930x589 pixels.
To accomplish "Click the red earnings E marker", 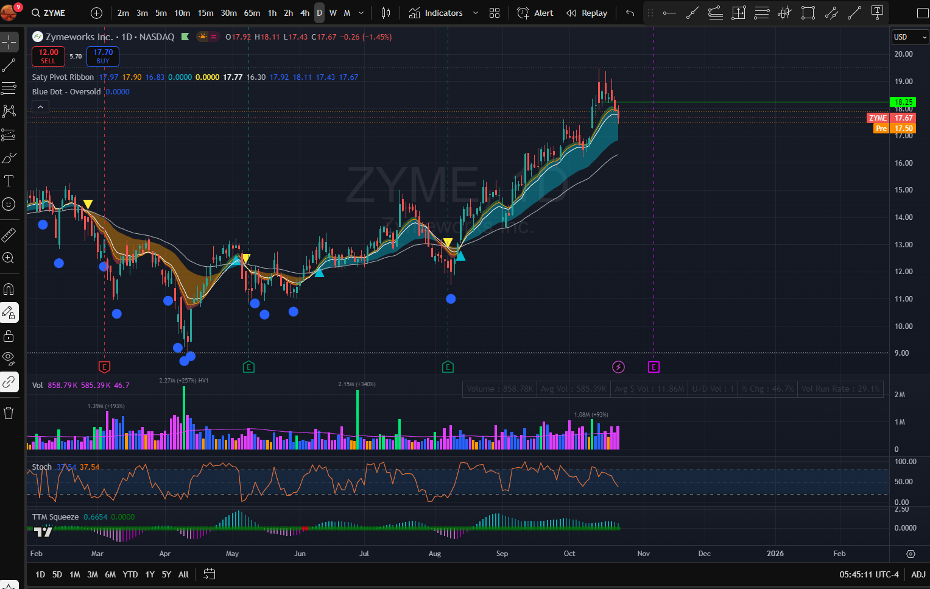I will coord(104,367).
